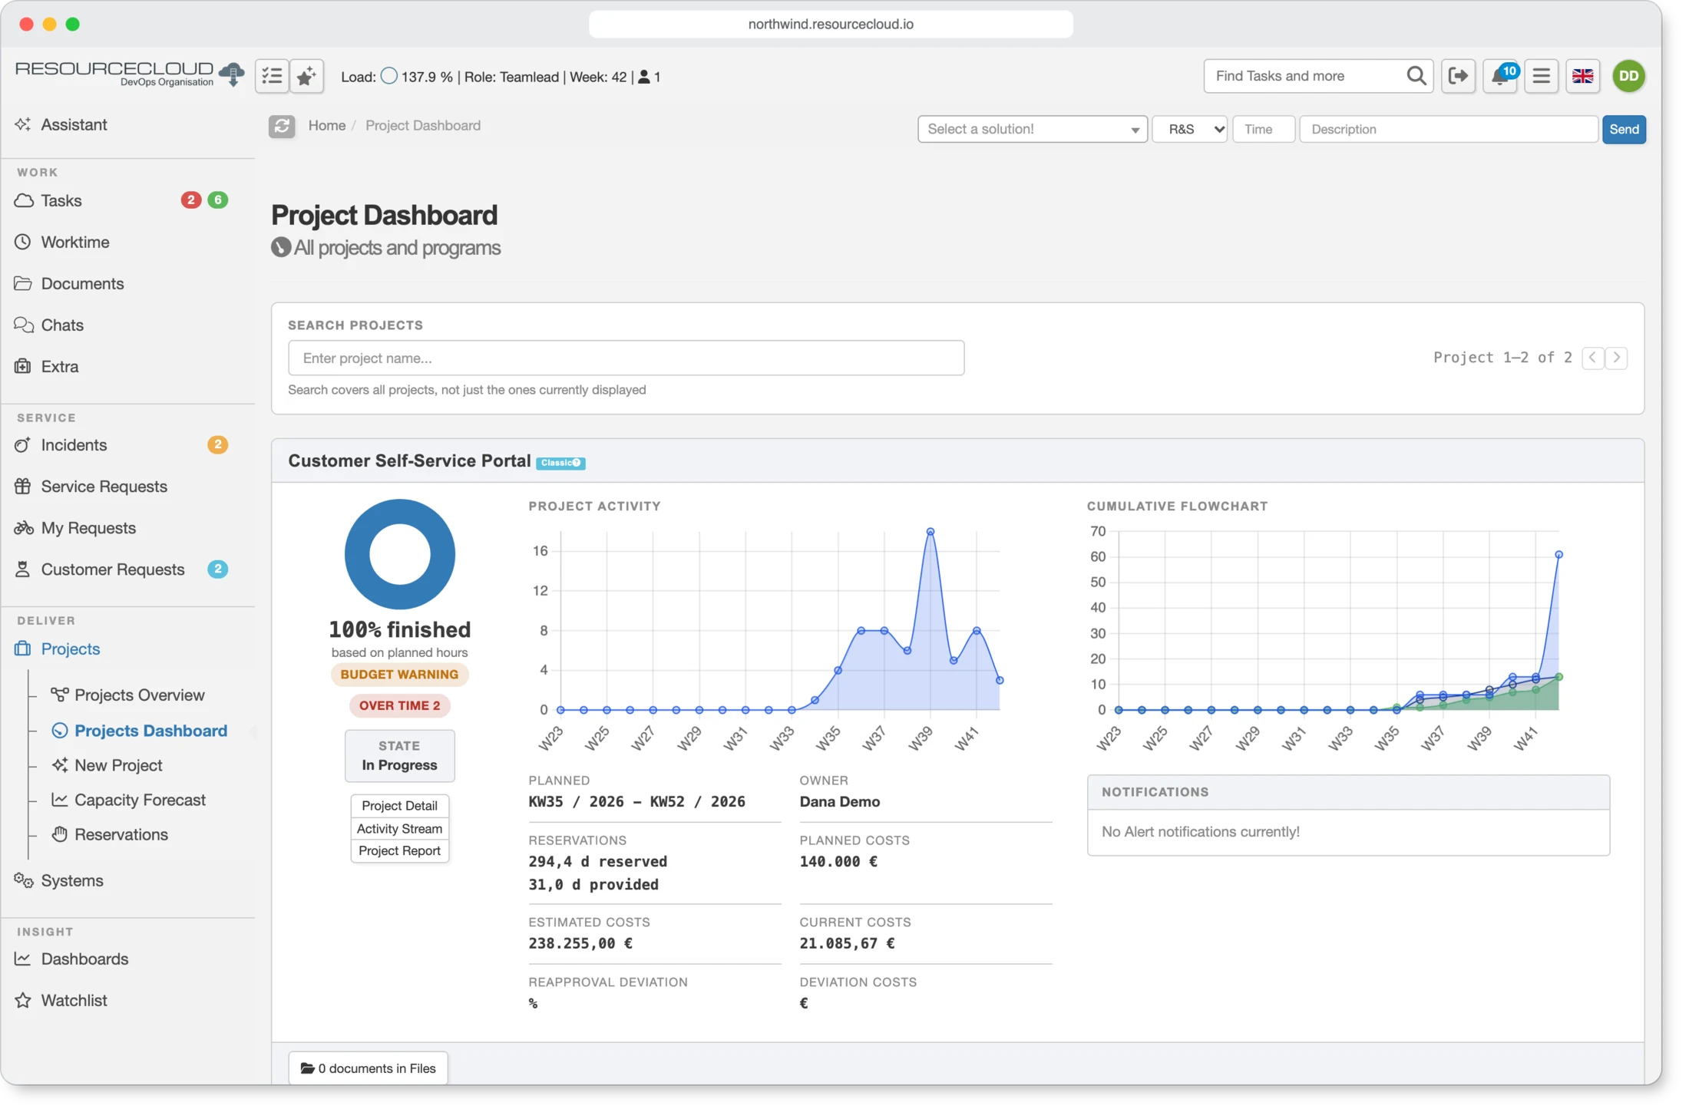Click the 0 documents in Files button
The width and height of the screenshot is (1689, 1119).
[368, 1068]
